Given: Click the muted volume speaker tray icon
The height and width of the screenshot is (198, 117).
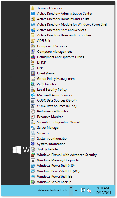Looking at the screenshot, I should click(x=89, y=190).
